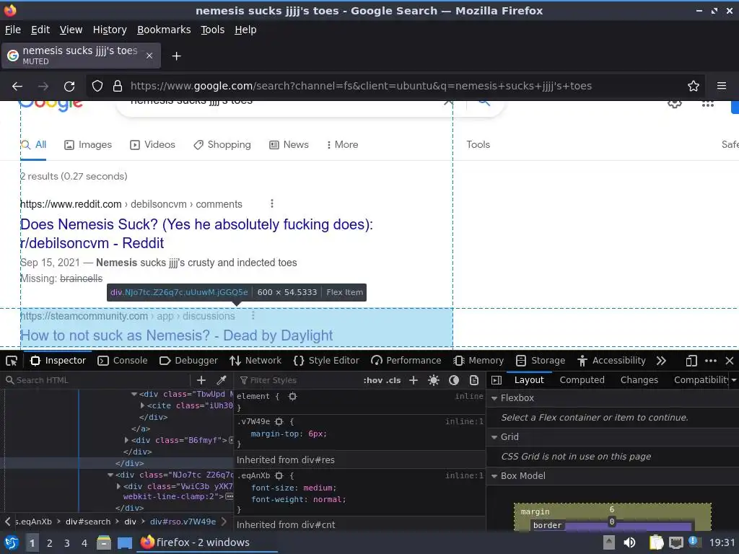This screenshot has height=554, width=739.
Task: Bookmark this page with the star
Action: [694, 87]
